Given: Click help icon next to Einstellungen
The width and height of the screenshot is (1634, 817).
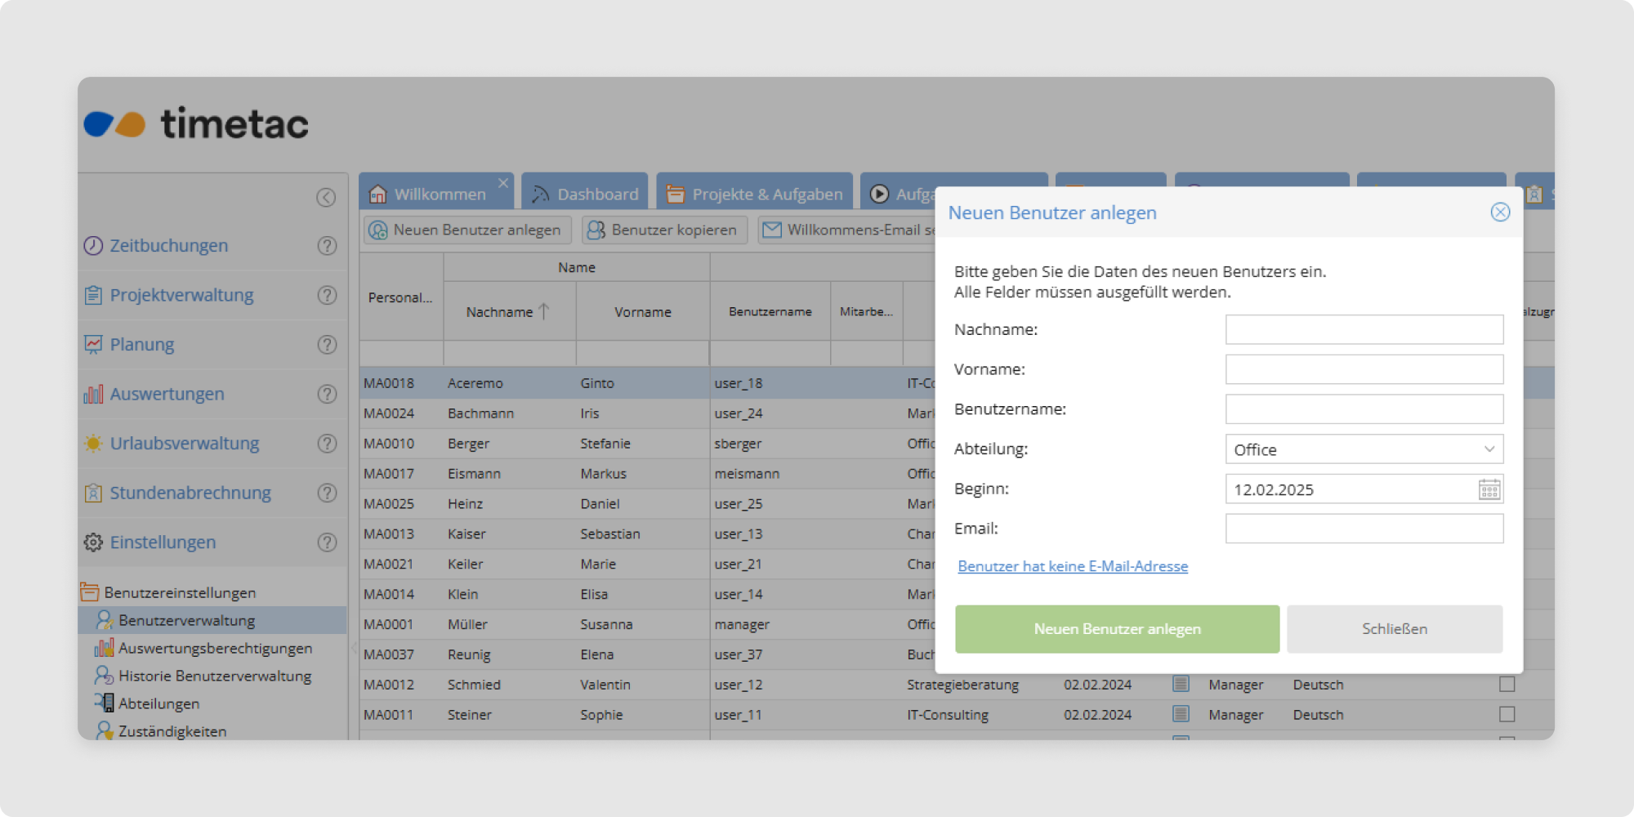Looking at the screenshot, I should (x=327, y=542).
